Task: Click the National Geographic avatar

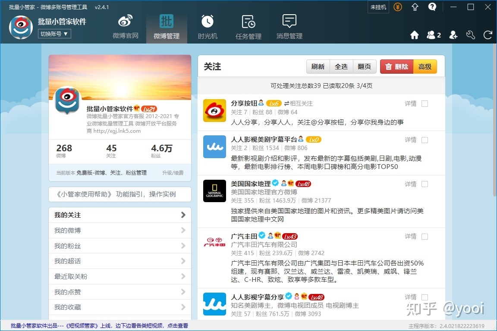Action: 214,191
